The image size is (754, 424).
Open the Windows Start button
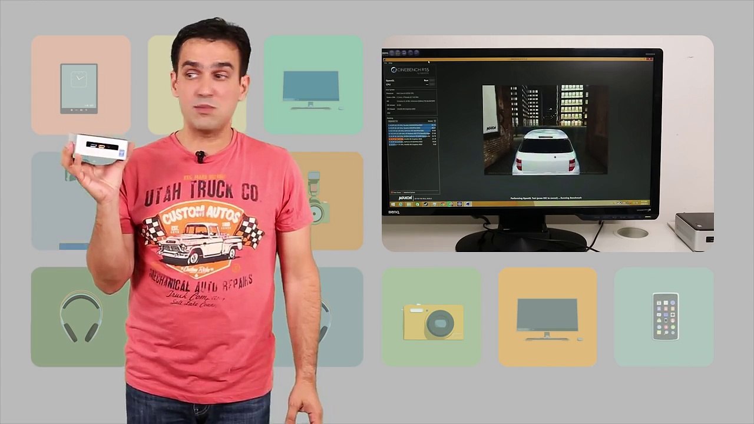pyautogui.click(x=393, y=204)
